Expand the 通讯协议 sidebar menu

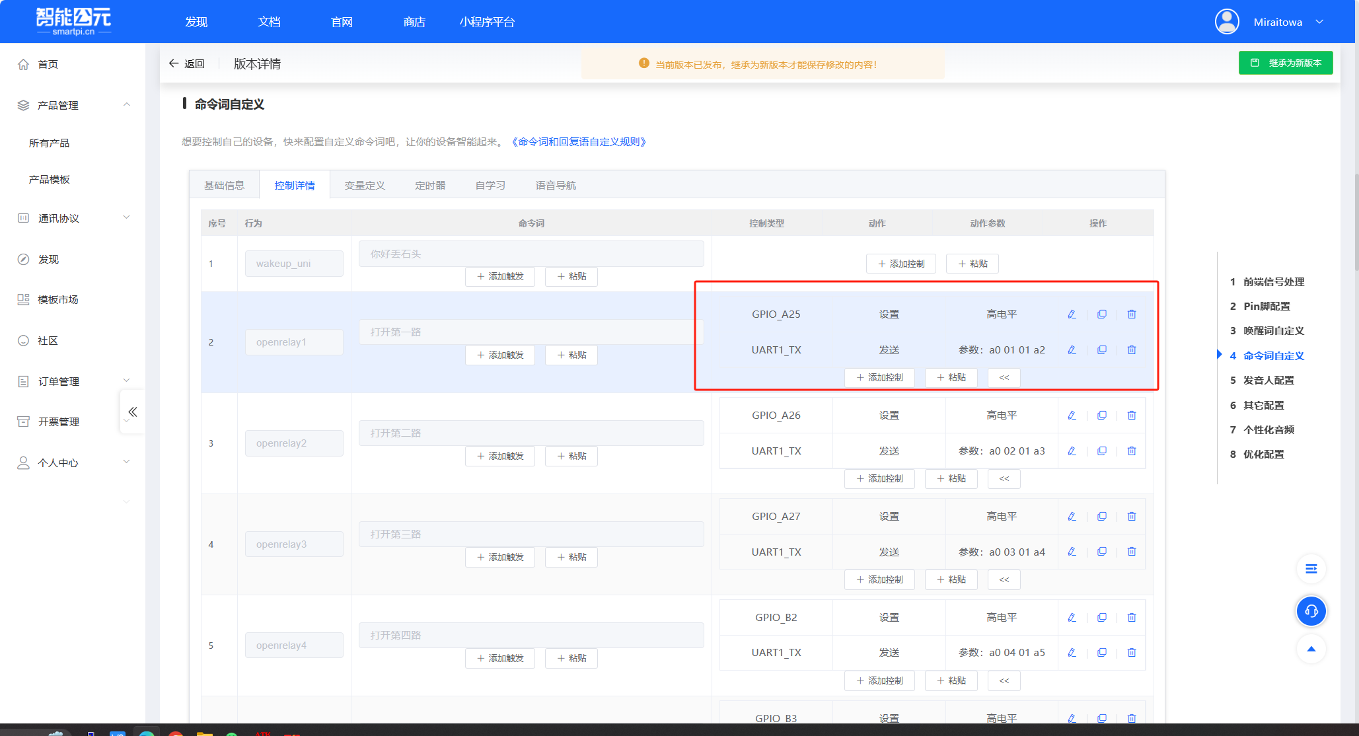point(127,217)
